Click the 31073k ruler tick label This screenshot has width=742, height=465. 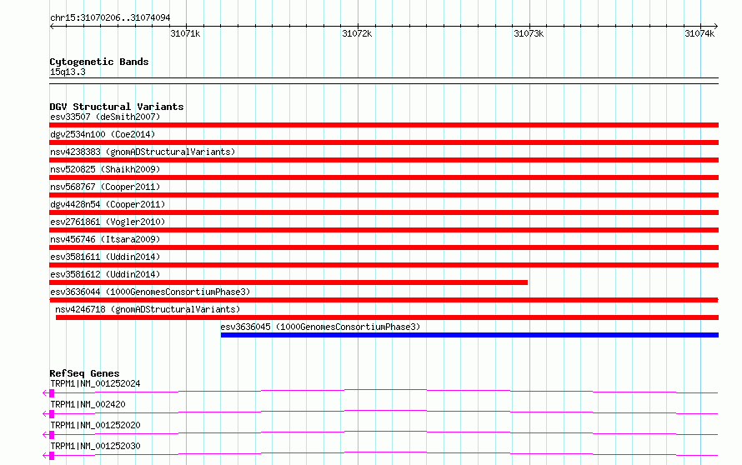point(529,33)
